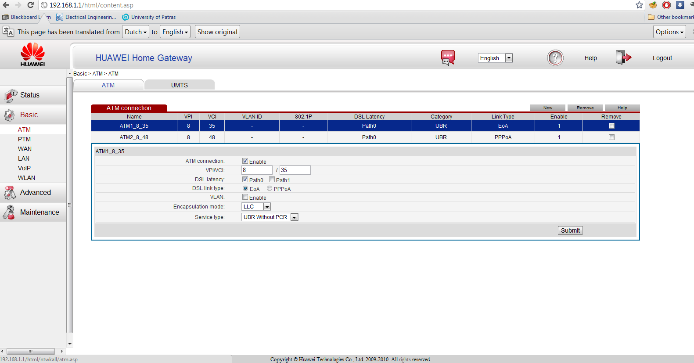Switch to the UMTS tab
This screenshot has width=694, height=363.
(x=180, y=85)
